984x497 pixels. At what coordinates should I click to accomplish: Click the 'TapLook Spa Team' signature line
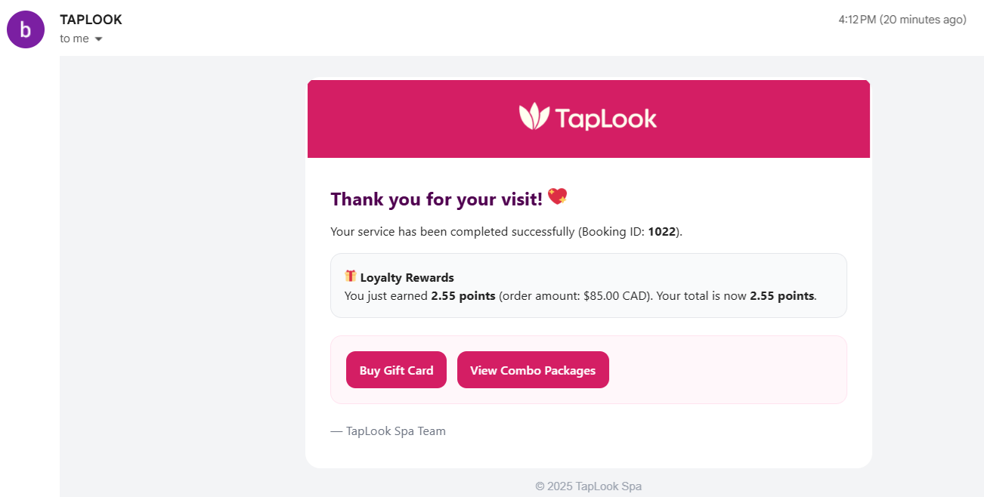pos(388,431)
